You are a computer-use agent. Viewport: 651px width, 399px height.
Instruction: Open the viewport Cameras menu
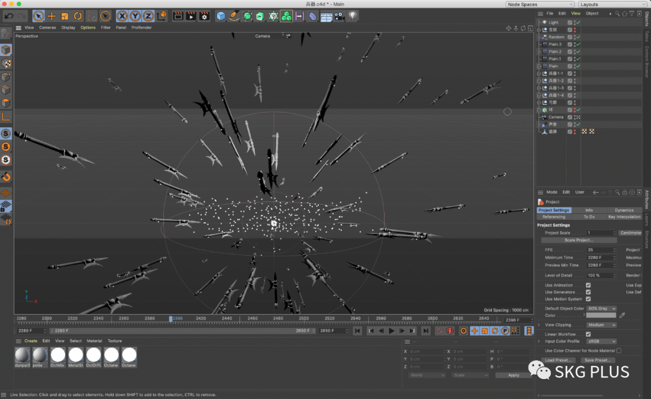pos(48,27)
